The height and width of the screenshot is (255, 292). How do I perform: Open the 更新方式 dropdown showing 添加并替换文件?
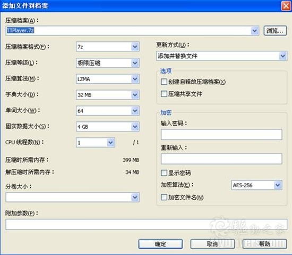click(x=221, y=56)
